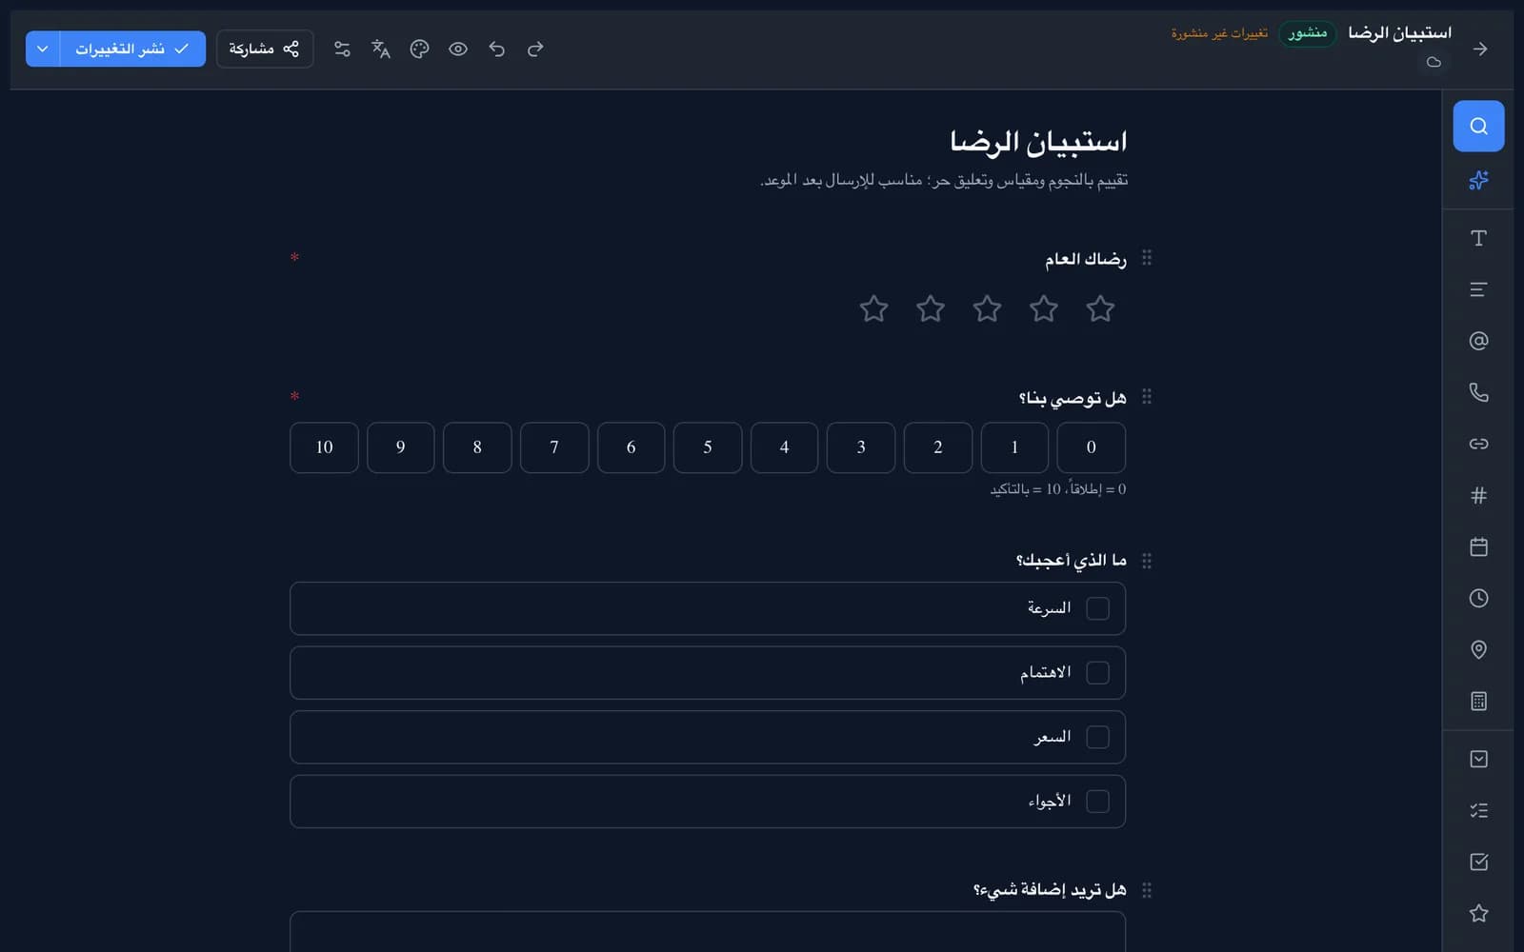
Task: Select score 0 on recommendation scale
Action: pyautogui.click(x=1092, y=447)
